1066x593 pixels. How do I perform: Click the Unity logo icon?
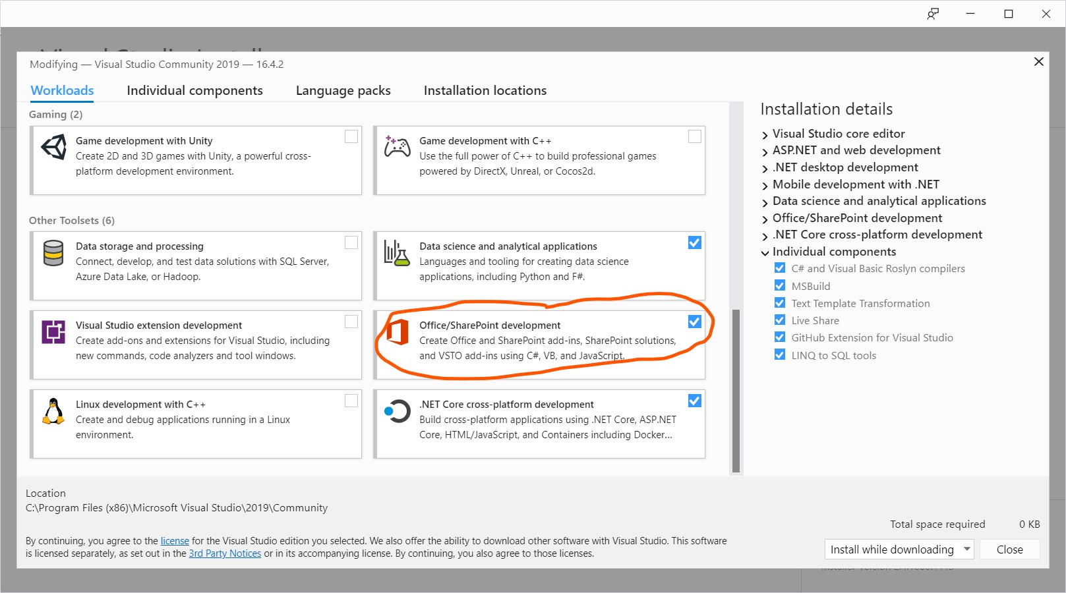pos(53,147)
